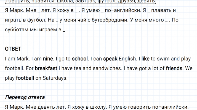
Task: Click bold football before on Saturdays
Action: (25, 78)
